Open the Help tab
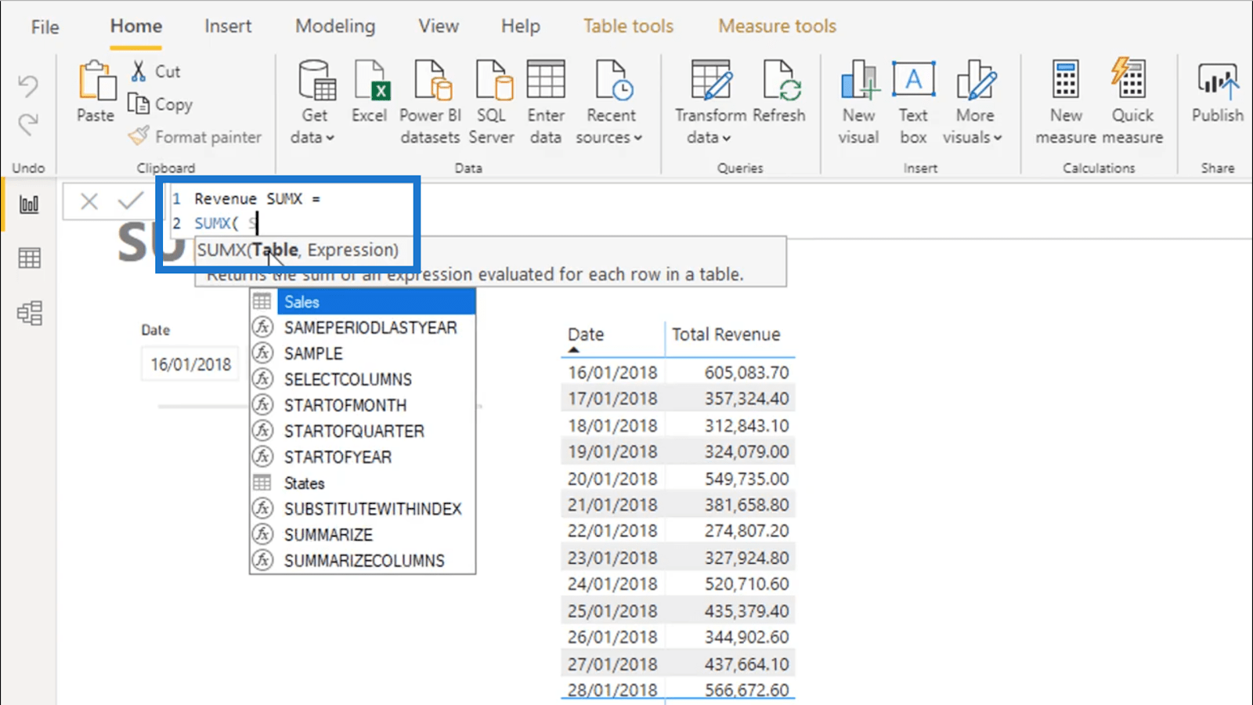The image size is (1253, 705). pyautogui.click(x=521, y=27)
